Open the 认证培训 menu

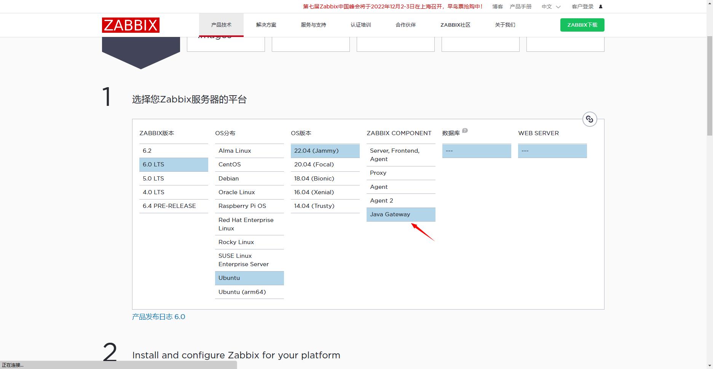[x=361, y=25]
